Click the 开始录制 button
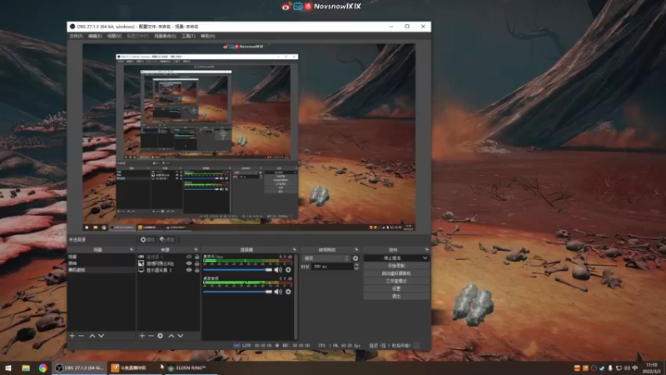Viewport: 666px width, 375px height. coord(396,266)
